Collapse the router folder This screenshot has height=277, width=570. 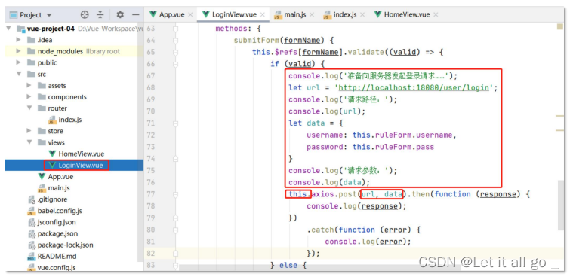click(29, 108)
